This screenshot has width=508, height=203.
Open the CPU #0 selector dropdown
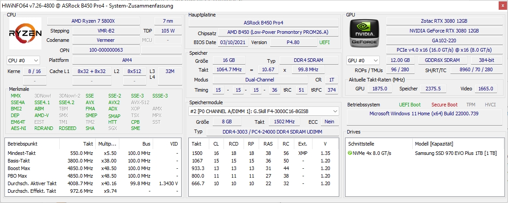pos(23,61)
